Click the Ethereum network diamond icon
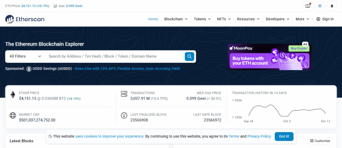This screenshot has width=342, height=148. tap(332, 6)
